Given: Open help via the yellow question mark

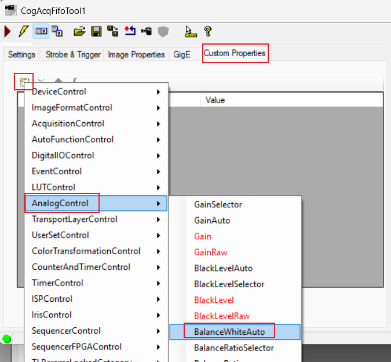Looking at the screenshot, I should pyautogui.click(x=208, y=32).
